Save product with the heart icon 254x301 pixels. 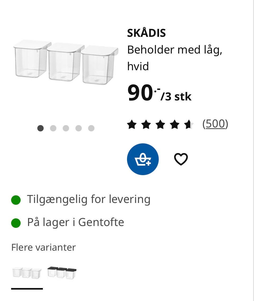click(181, 159)
